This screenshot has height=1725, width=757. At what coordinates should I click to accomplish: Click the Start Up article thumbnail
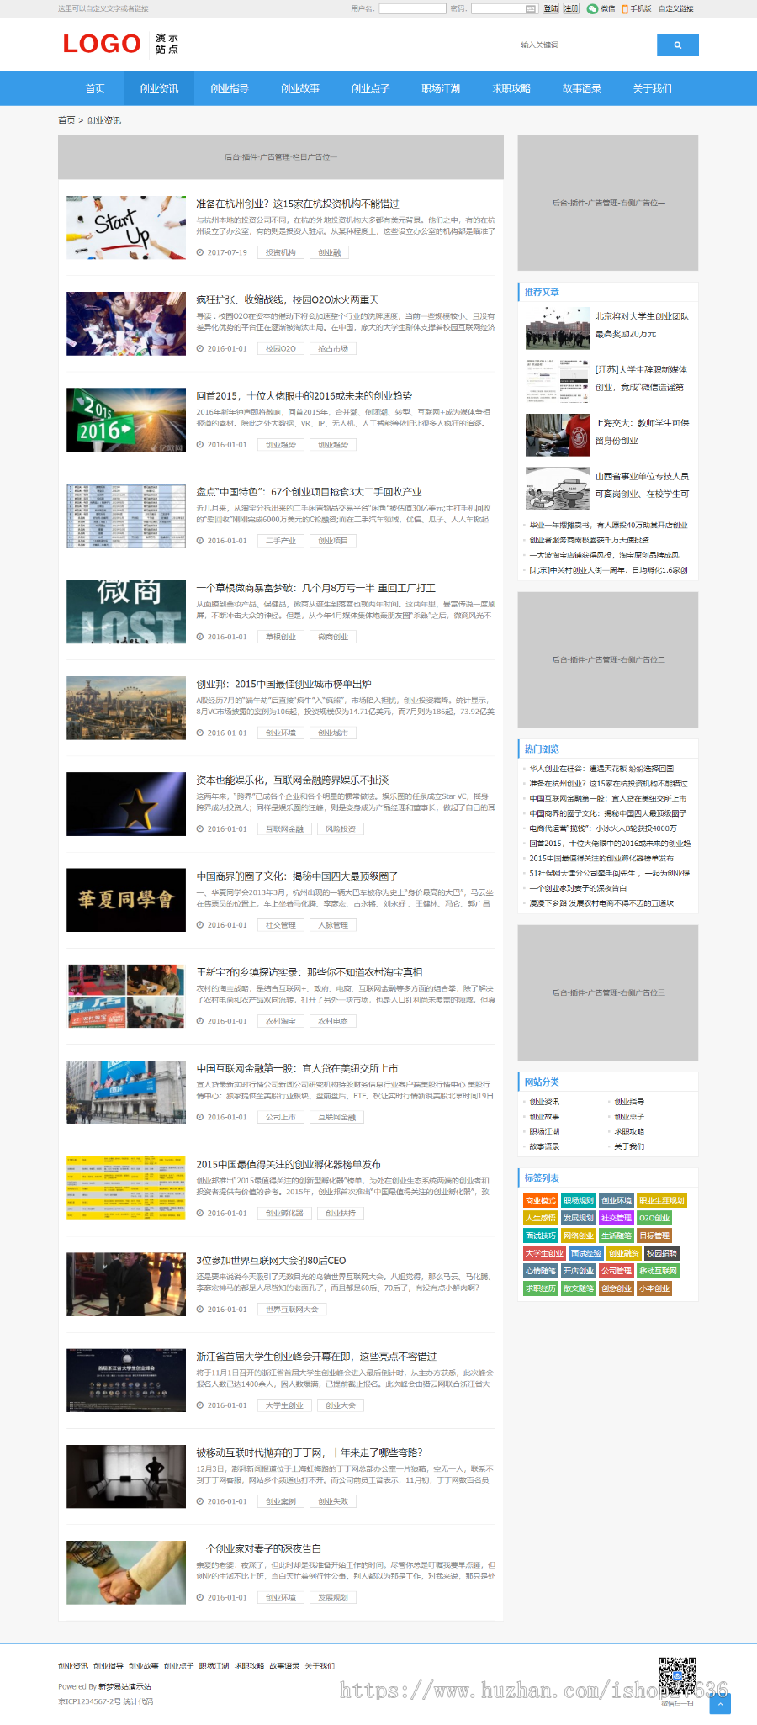tap(126, 228)
